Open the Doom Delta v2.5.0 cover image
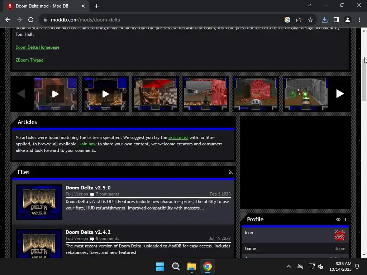Image resolution: width=367 pixels, height=275 pixels. point(39,202)
